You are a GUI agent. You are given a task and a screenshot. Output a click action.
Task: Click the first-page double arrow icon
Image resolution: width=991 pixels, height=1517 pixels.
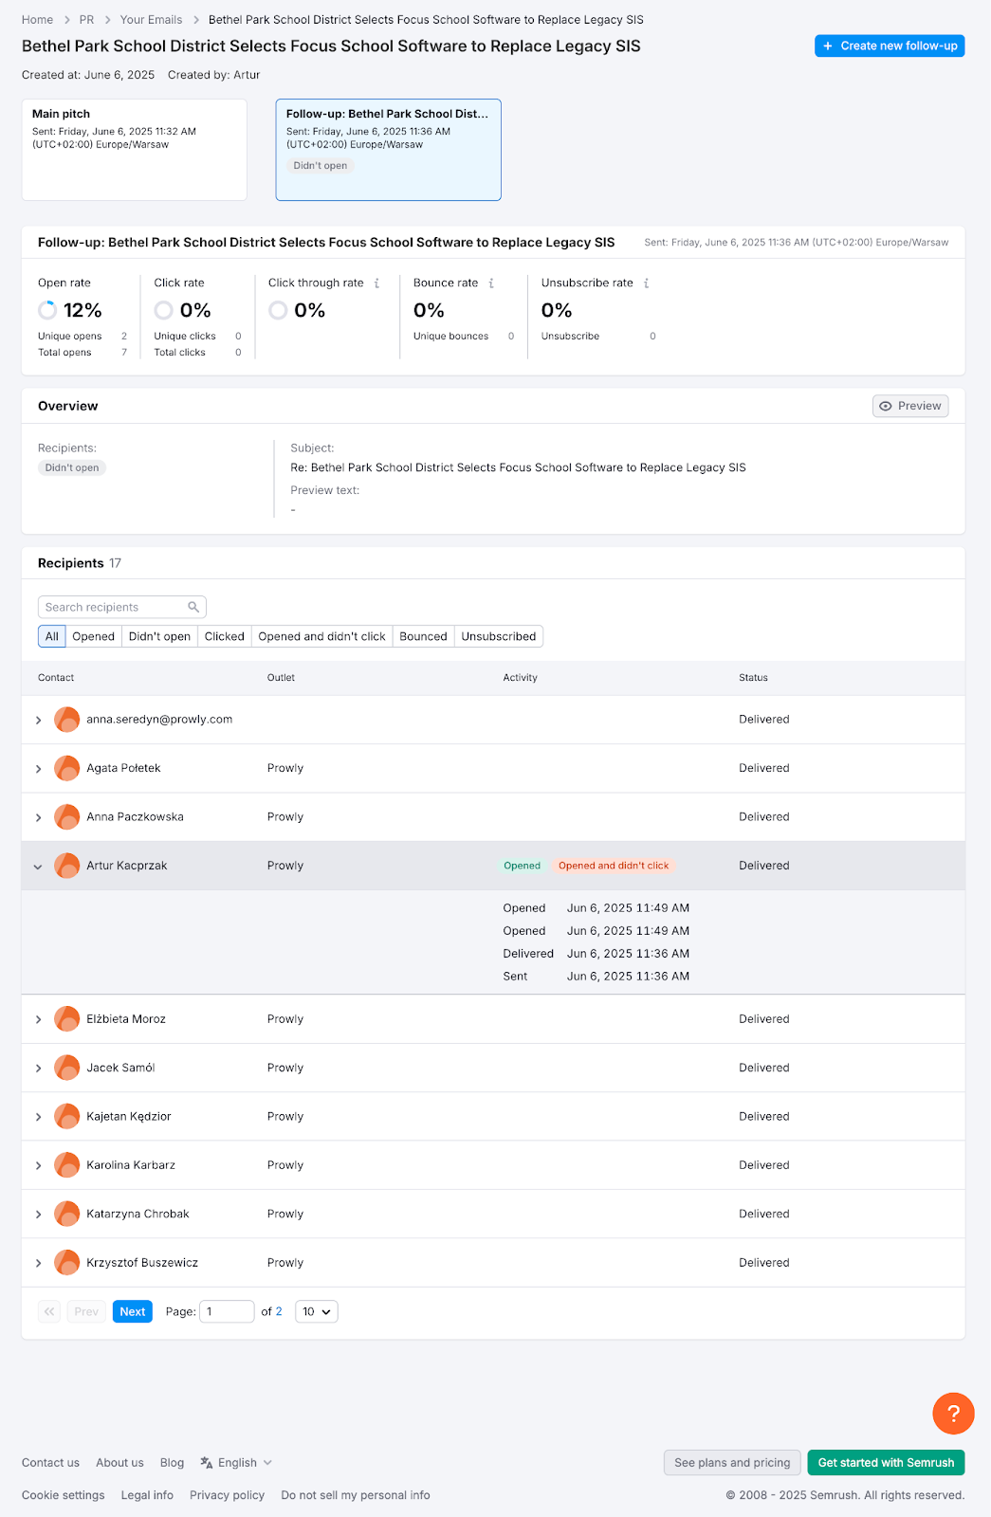pos(49,1311)
